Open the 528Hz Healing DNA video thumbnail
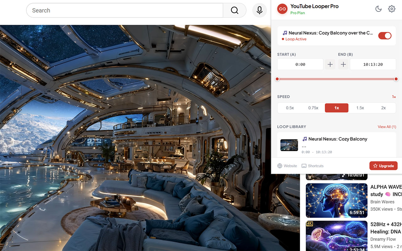The height and width of the screenshot is (251, 402). click(x=337, y=236)
